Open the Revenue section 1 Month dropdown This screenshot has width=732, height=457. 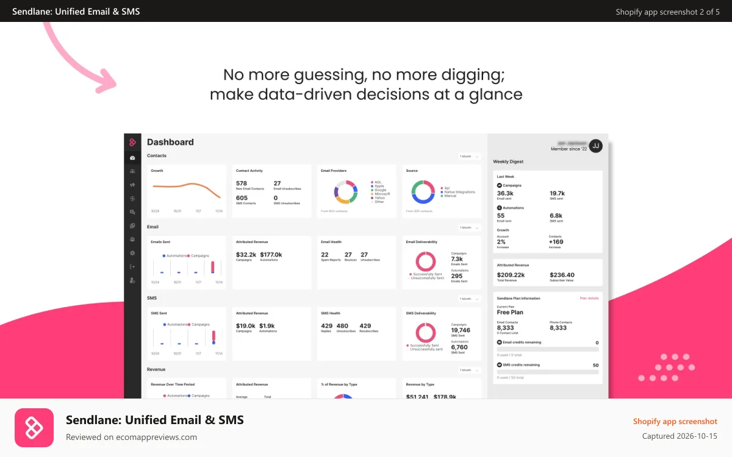pyautogui.click(x=470, y=370)
